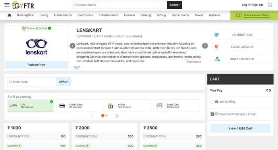Open the T&C* link
The image size is (278, 150).
coord(77,68)
